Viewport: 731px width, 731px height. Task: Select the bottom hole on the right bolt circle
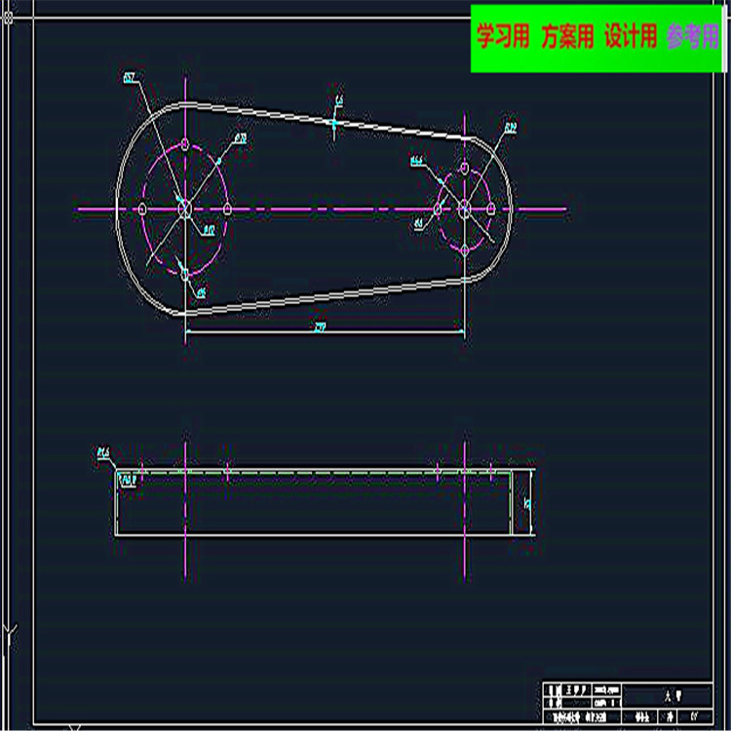464,250
